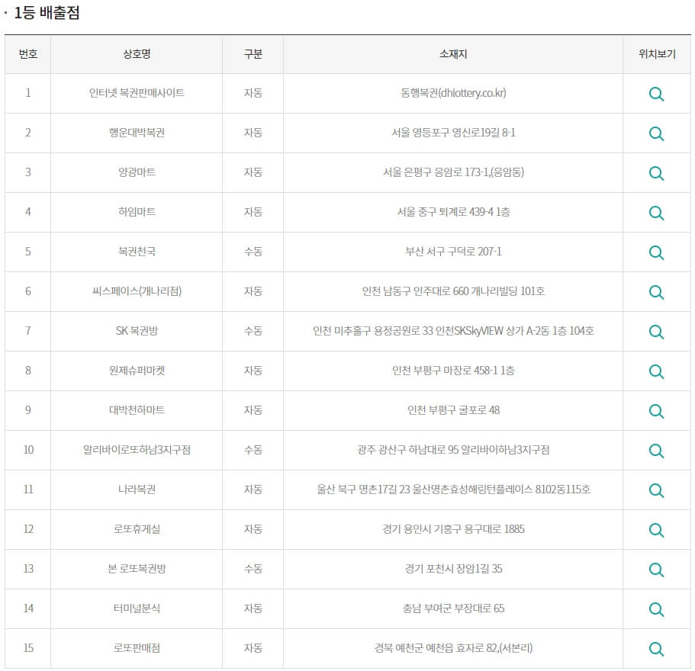Click the 상호명 column header

pos(137,54)
